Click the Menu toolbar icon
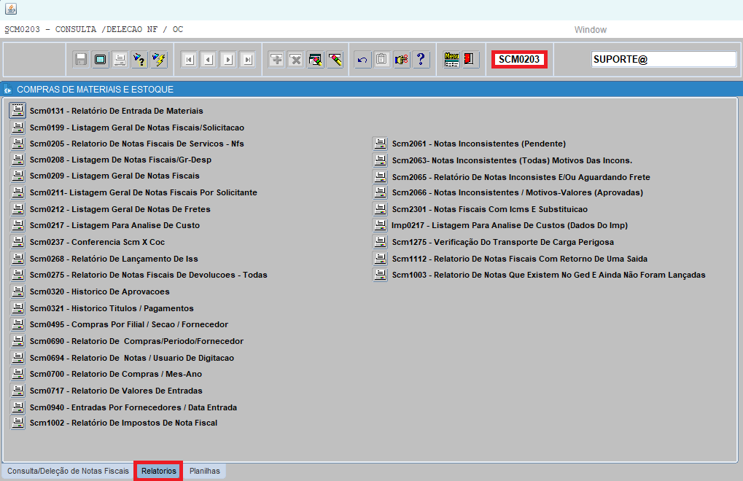Screen dimensions: 743x481 point(451,60)
